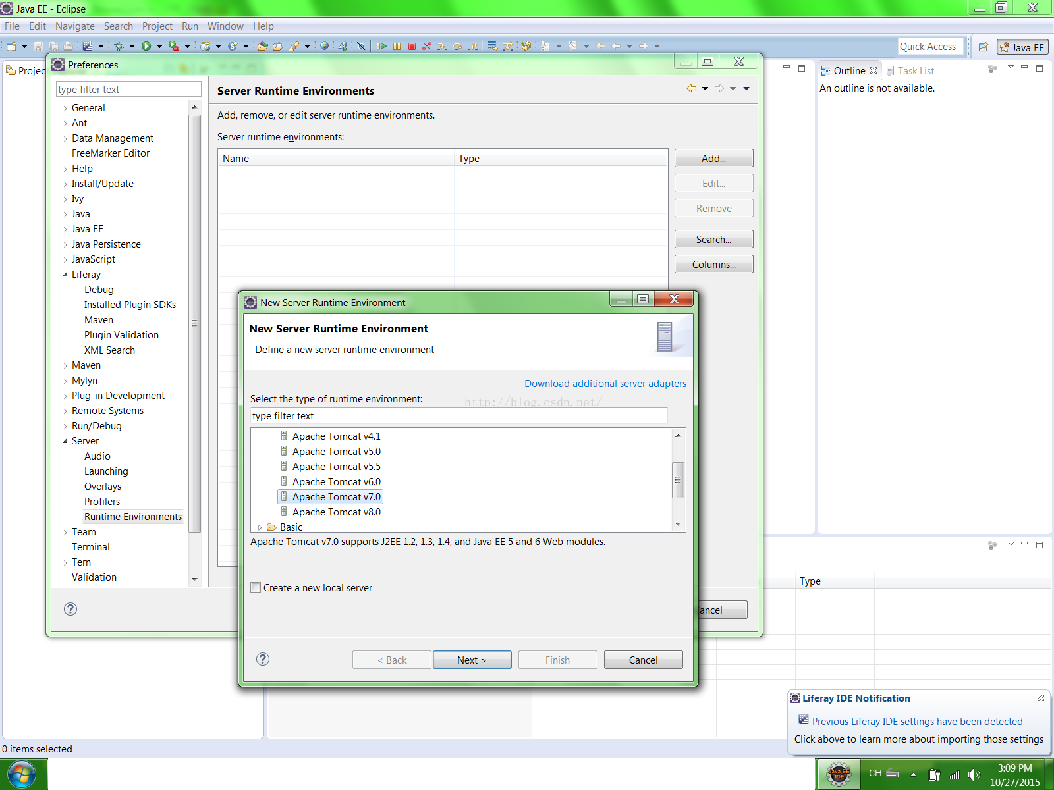Enable the Create a new local server checkbox
Image resolution: width=1054 pixels, height=790 pixels.
pos(256,587)
